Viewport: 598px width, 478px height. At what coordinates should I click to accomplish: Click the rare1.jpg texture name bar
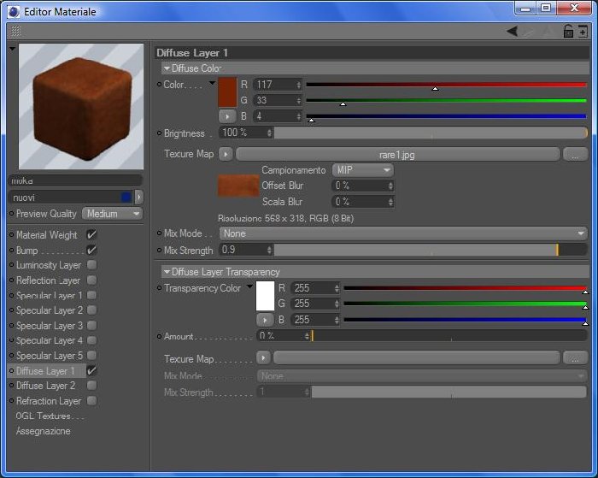tap(398, 155)
